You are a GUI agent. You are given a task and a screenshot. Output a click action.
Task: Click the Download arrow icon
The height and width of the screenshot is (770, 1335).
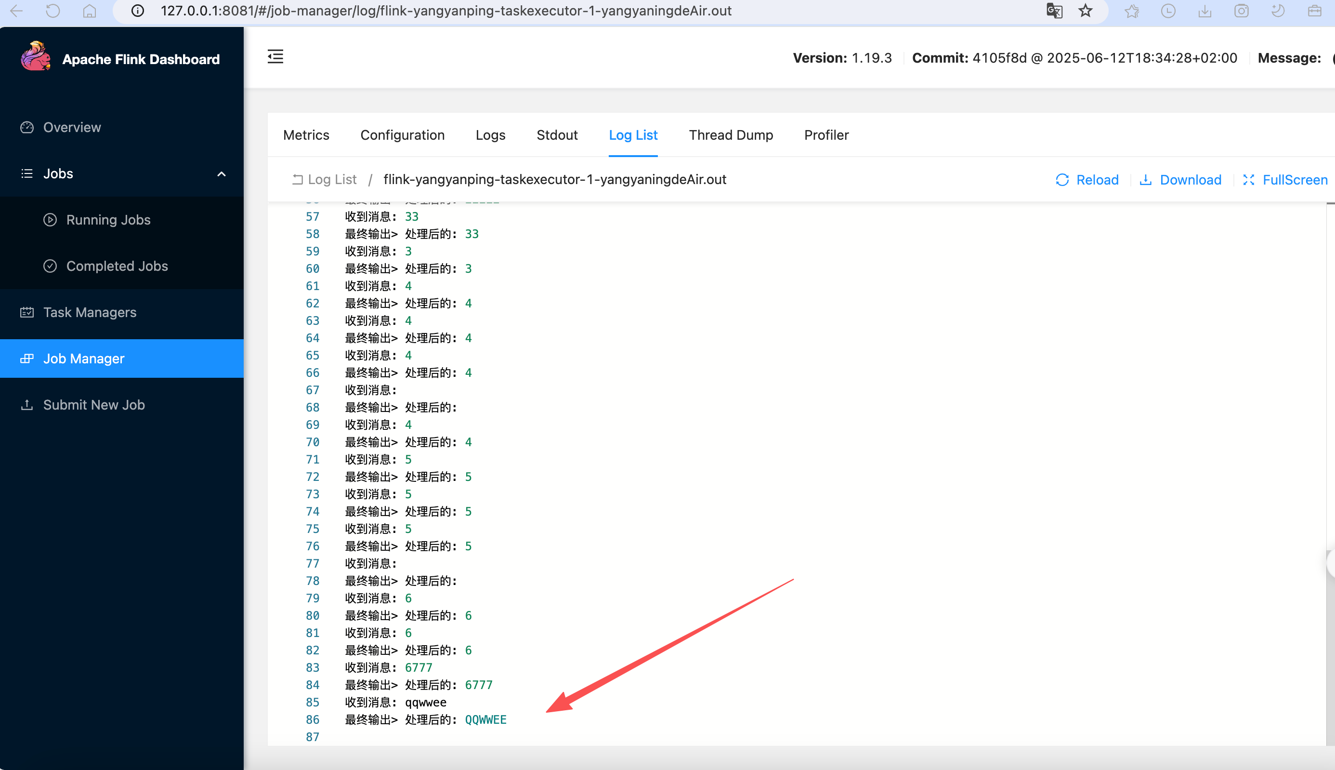click(1145, 180)
